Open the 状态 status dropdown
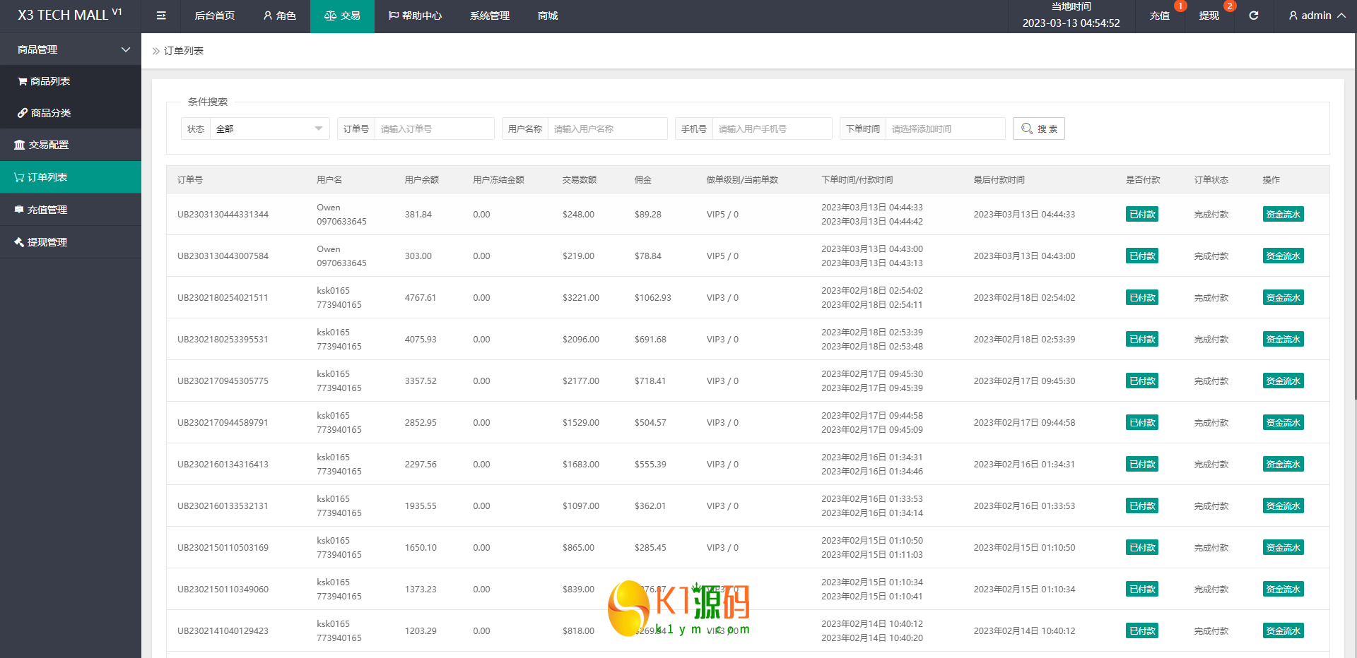This screenshot has height=658, width=1357. (269, 128)
